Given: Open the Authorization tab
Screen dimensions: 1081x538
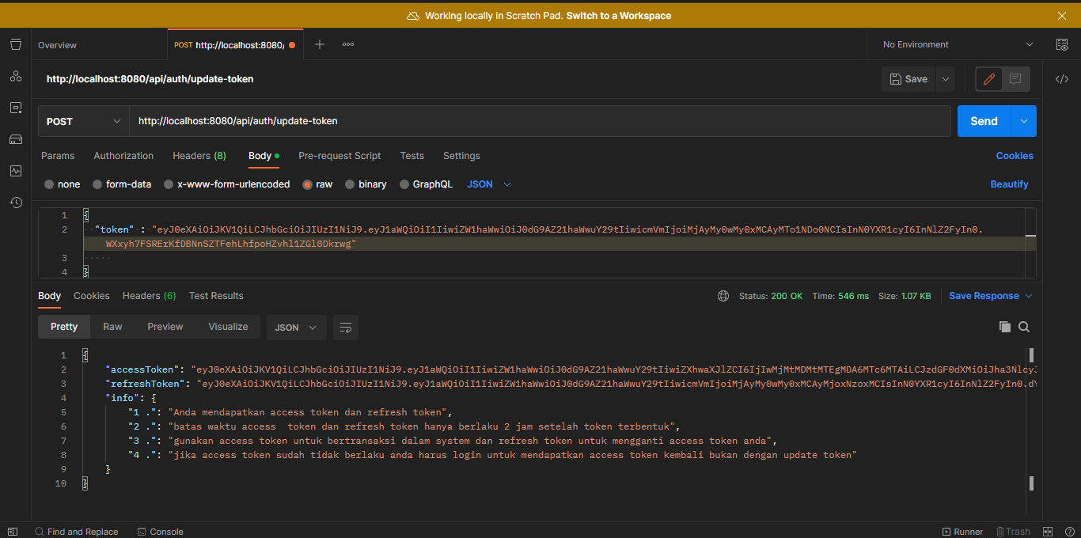Looking at the screenshot, I should point(123,156).
